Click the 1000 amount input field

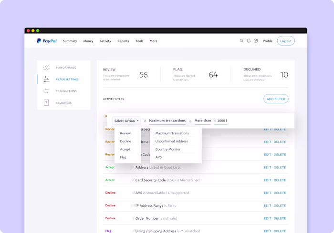click(220, 121)
